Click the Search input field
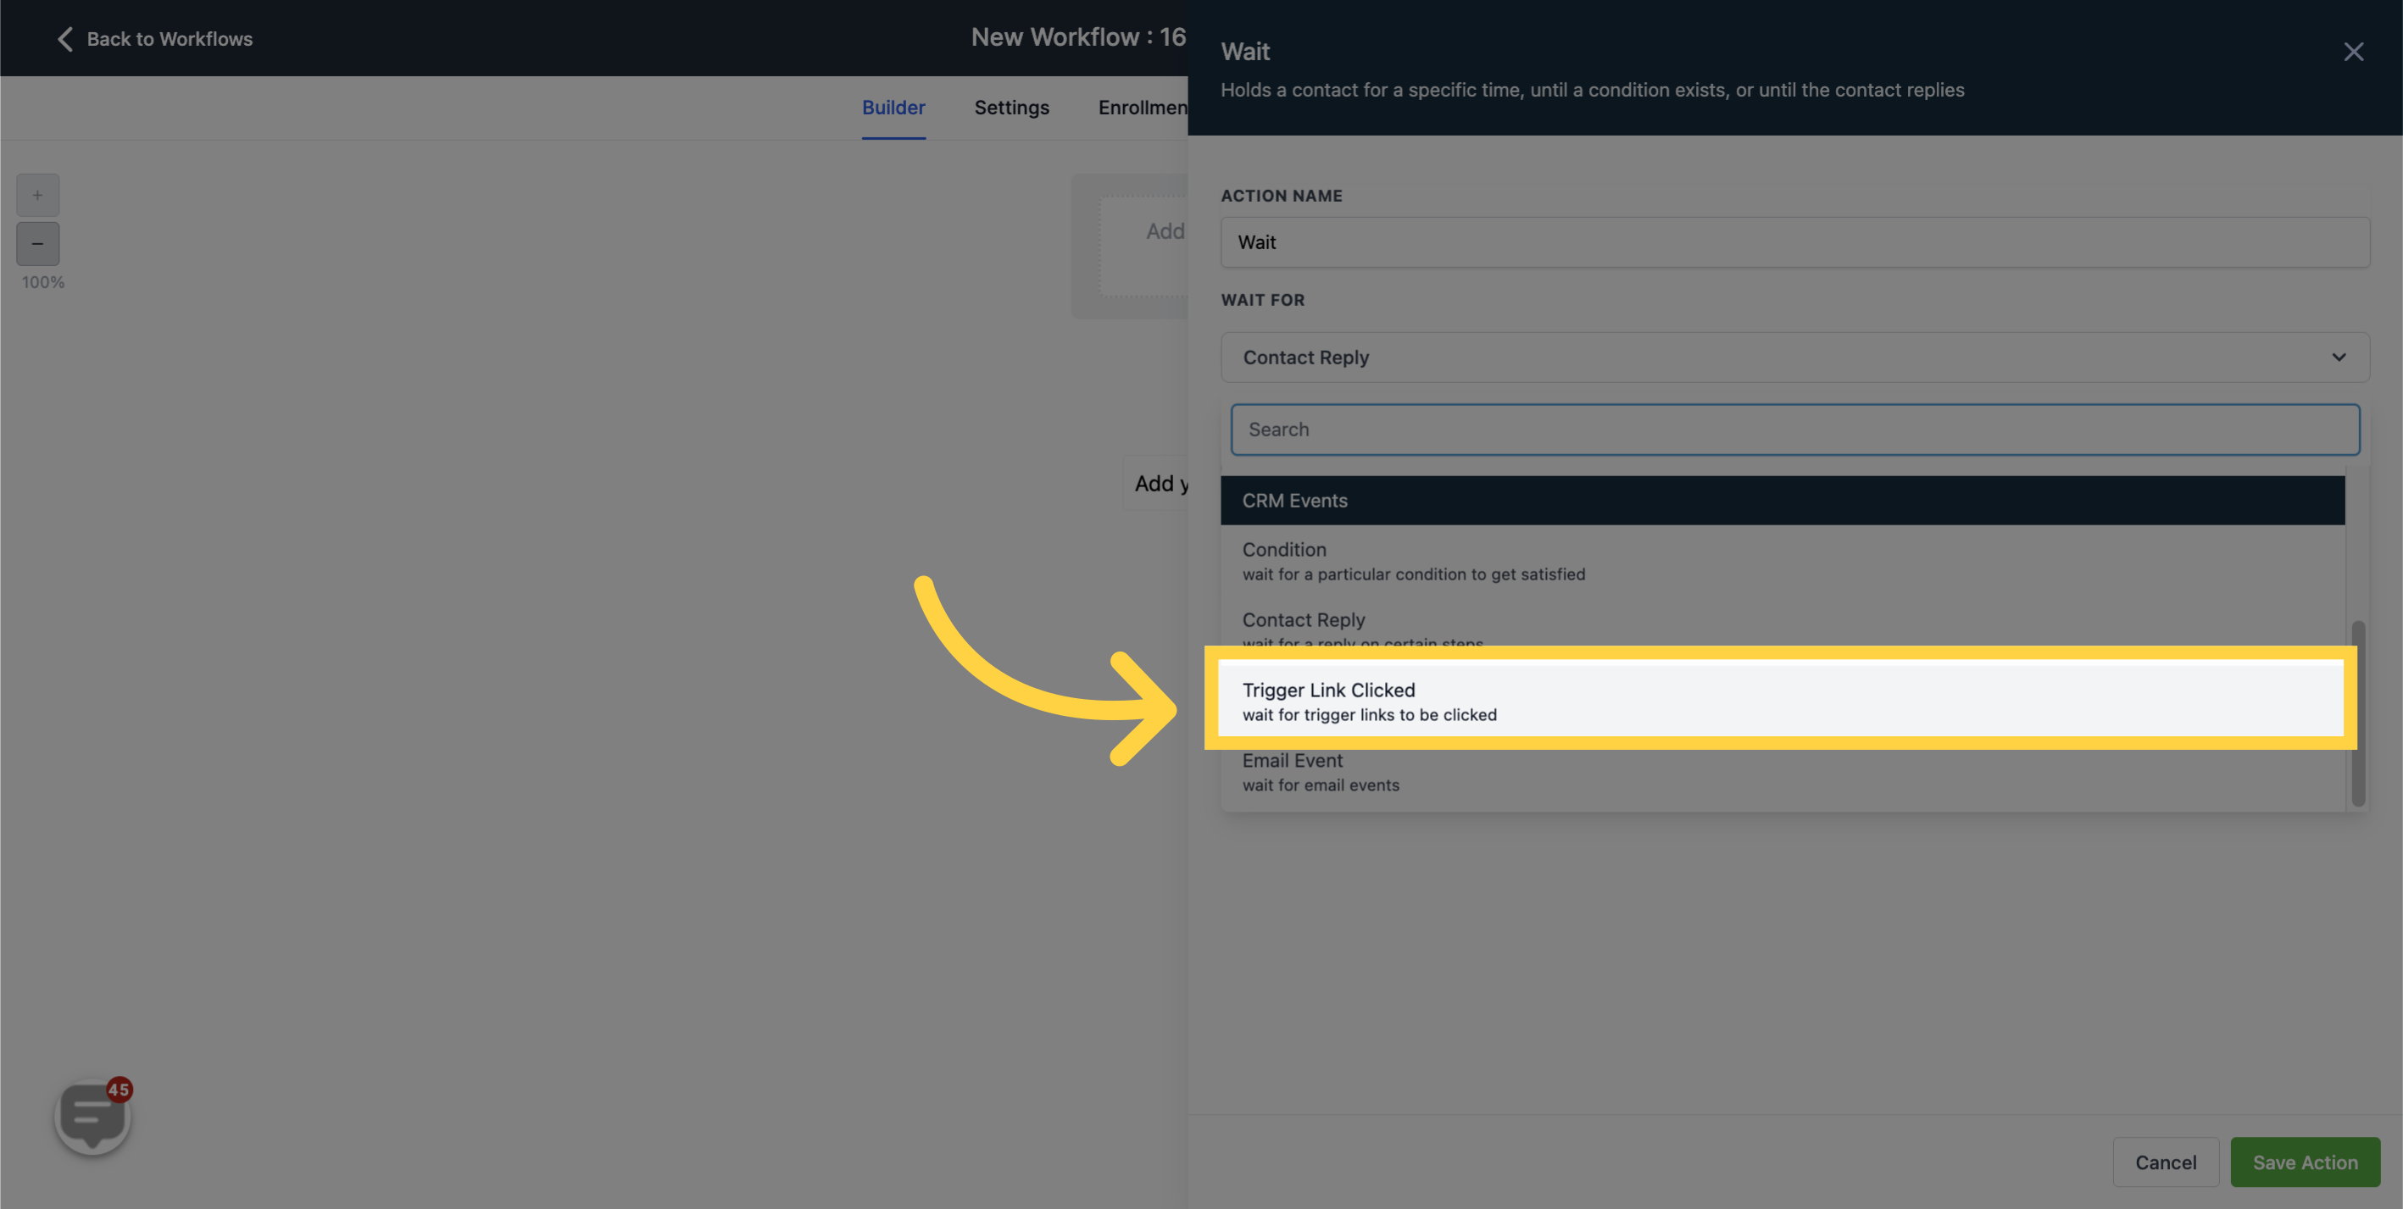Image resolution: width=2403 pixels, height=1209 pixels. (x=1795, y=429)
